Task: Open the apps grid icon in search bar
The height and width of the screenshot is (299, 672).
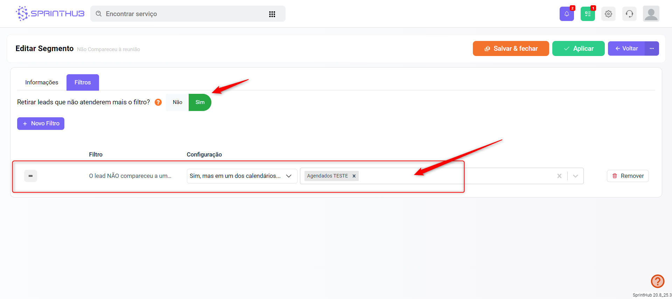Action: 272,14
